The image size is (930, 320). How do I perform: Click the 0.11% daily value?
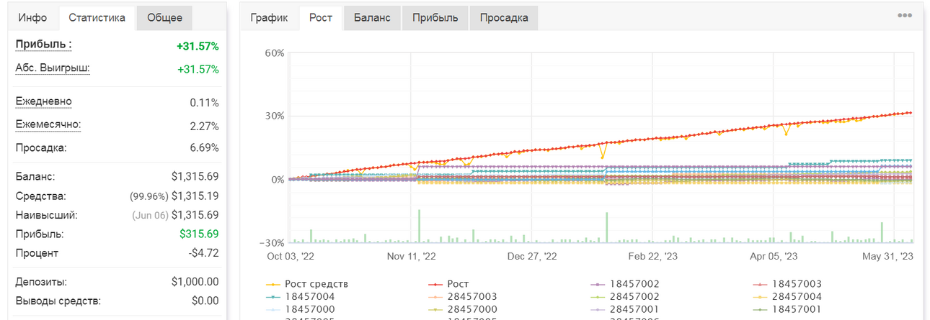point(204,103)
